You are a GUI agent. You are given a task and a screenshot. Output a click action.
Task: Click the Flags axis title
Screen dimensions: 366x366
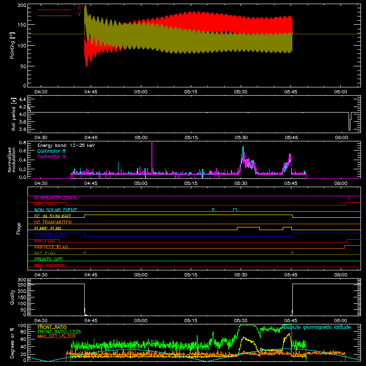tap(19, 228)
